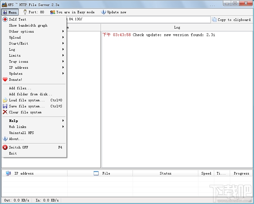Click the Donate! heart icon
The image size is (254, 204).
[5, 80]
